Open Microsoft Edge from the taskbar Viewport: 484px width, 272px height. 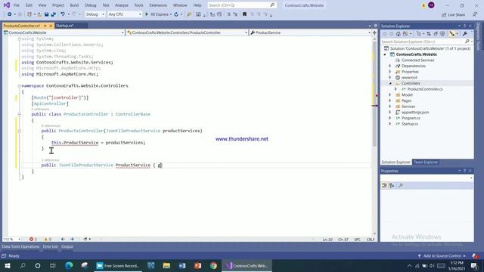click(x=69, y=265)
